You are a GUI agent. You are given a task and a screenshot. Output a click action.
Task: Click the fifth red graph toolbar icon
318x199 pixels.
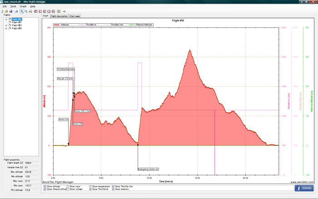click(53, 11)
